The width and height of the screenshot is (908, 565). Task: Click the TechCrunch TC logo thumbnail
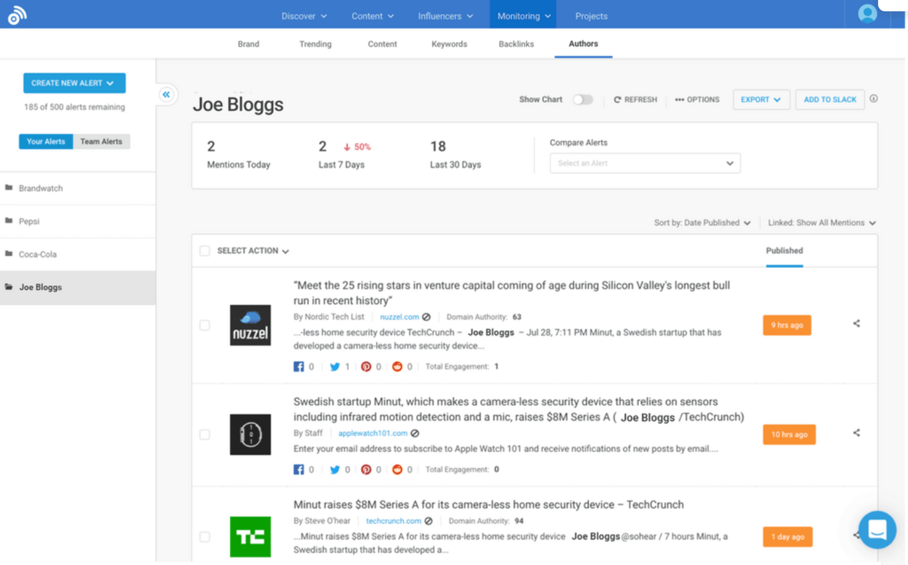250,537
